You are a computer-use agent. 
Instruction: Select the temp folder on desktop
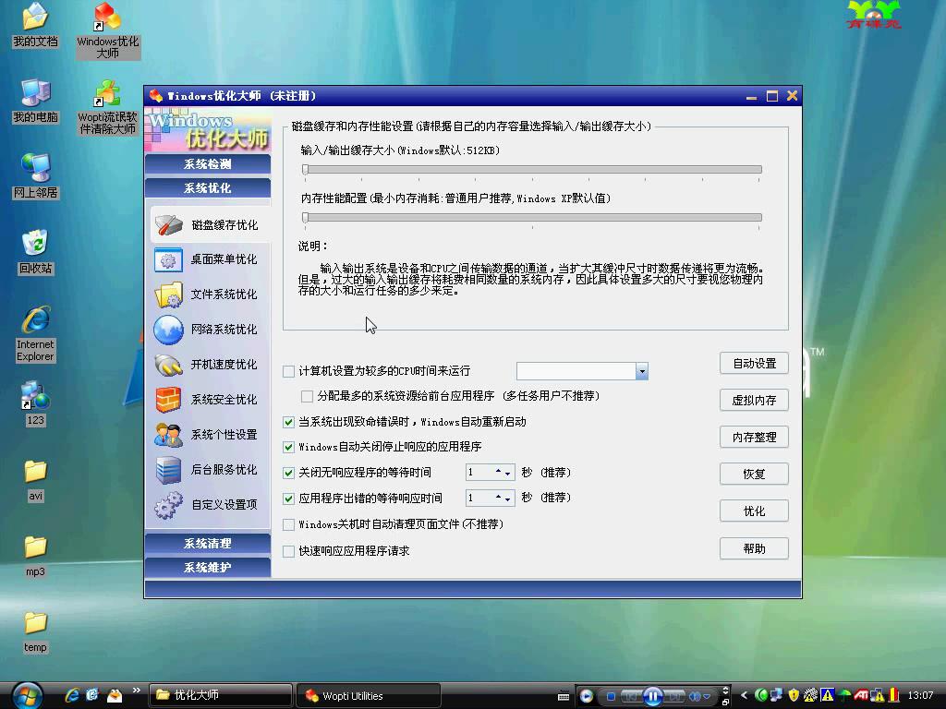tap(35, 631)
